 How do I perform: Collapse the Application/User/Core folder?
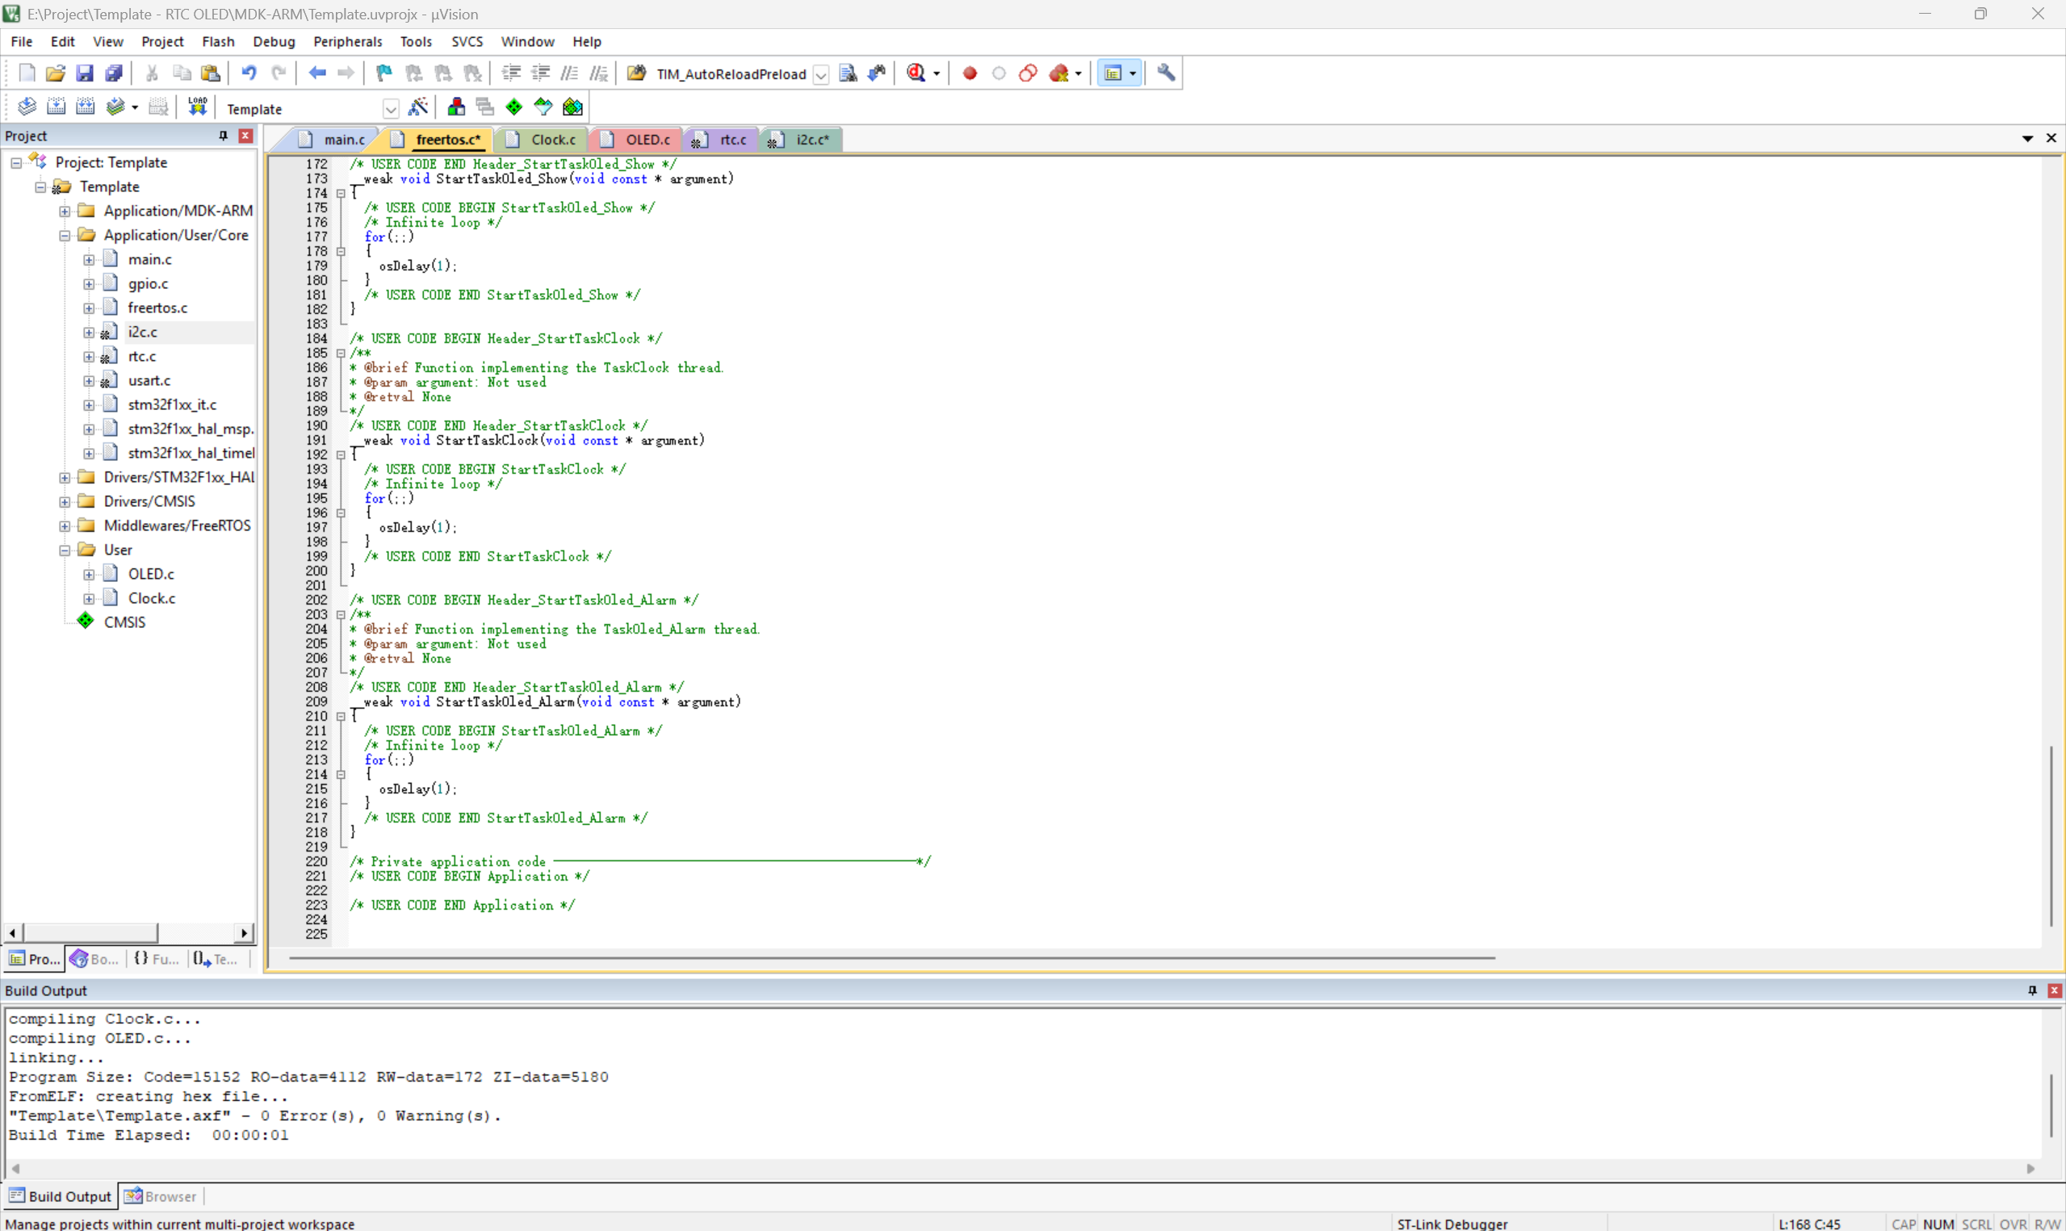coord(65,236)
